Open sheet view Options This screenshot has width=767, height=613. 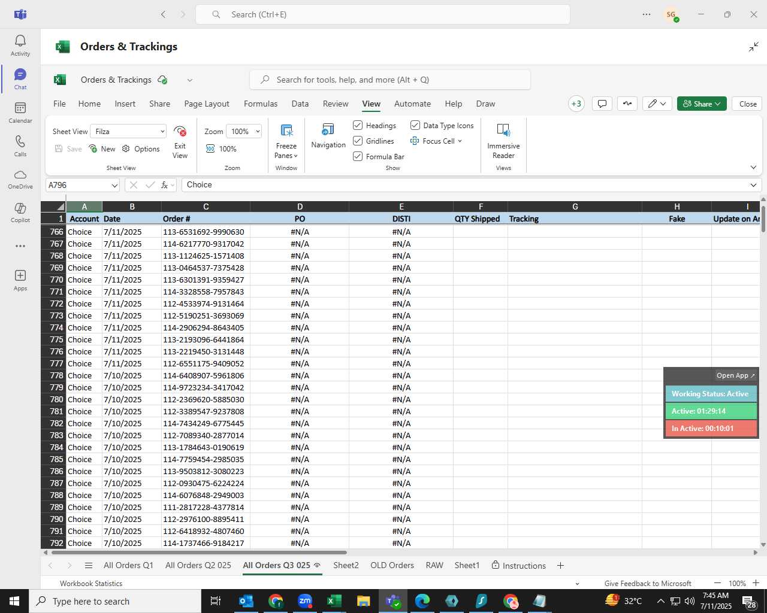(x=141, y=148)
